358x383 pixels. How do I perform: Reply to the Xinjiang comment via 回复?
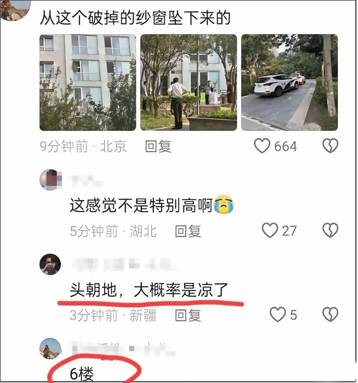point(188,315)
